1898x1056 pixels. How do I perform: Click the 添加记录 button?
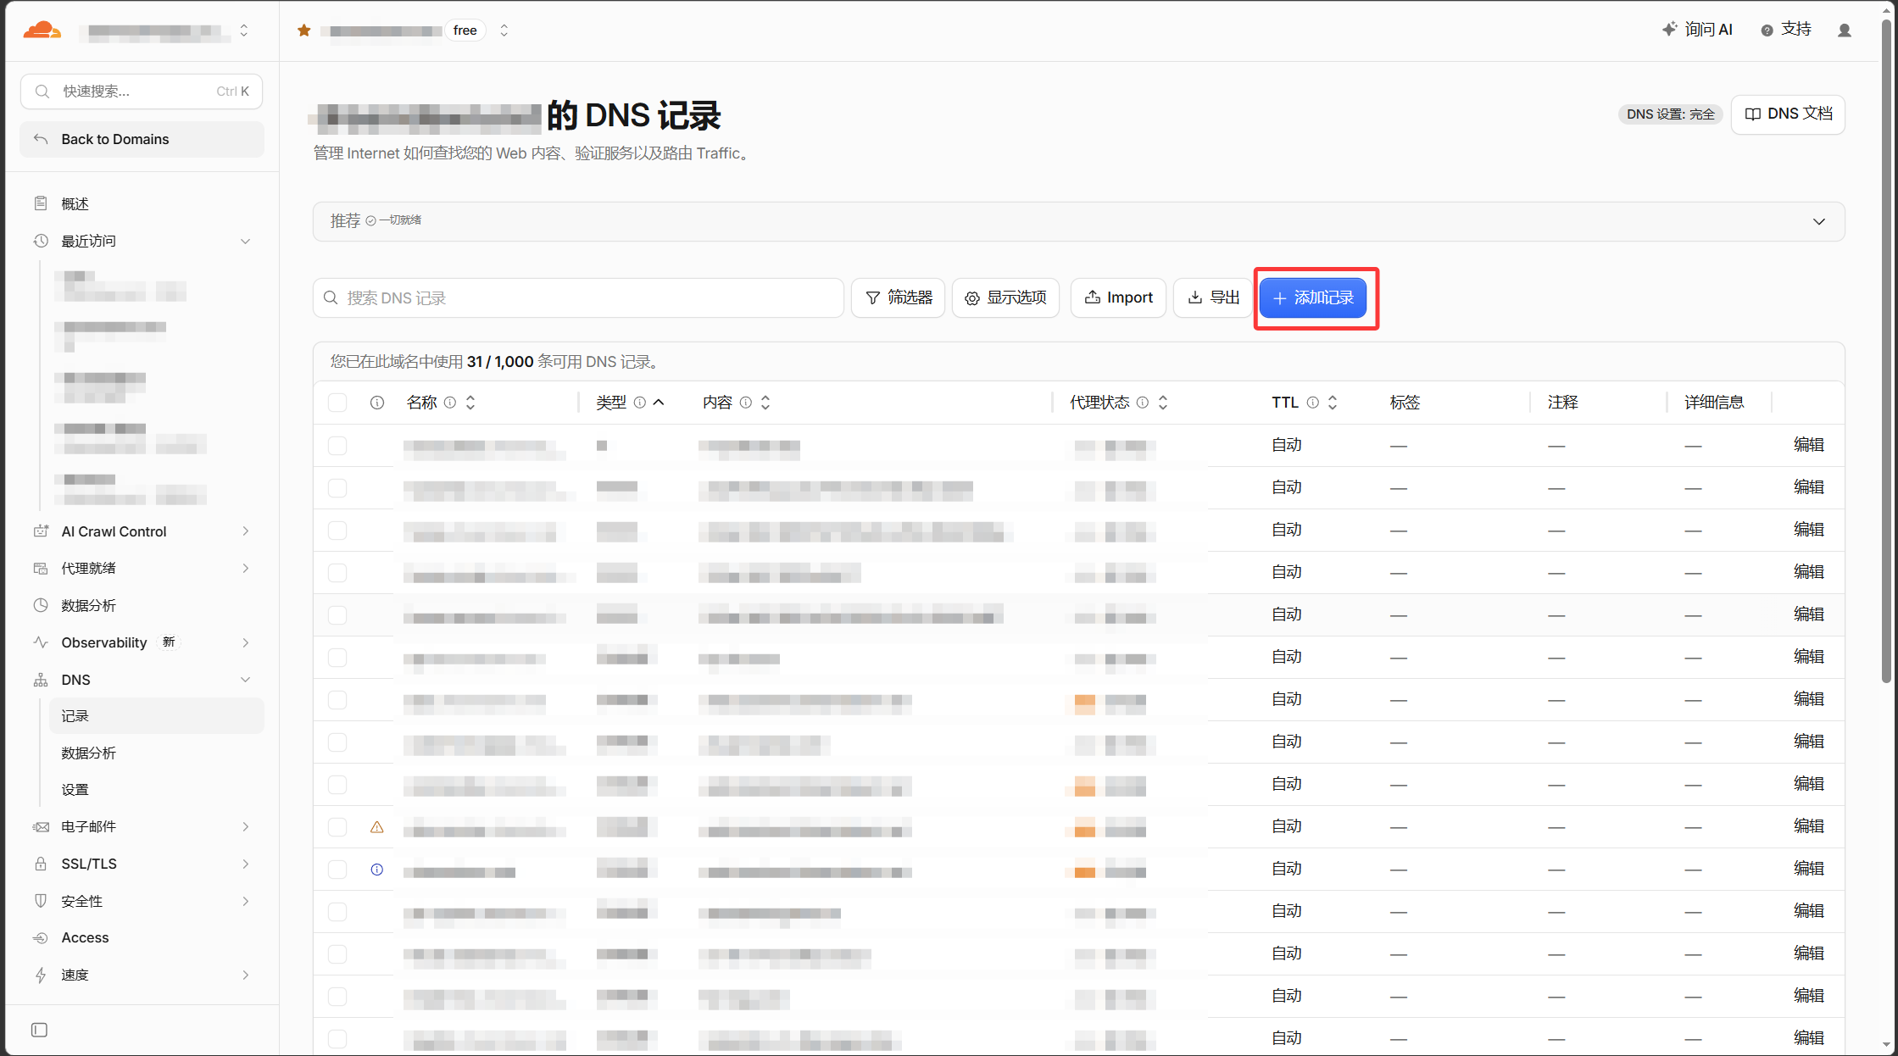click(1313, 298)
